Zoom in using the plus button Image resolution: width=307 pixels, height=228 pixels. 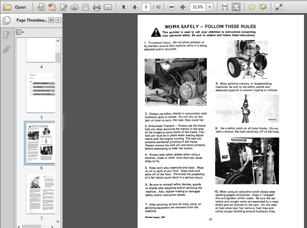(x=183, y=7)
